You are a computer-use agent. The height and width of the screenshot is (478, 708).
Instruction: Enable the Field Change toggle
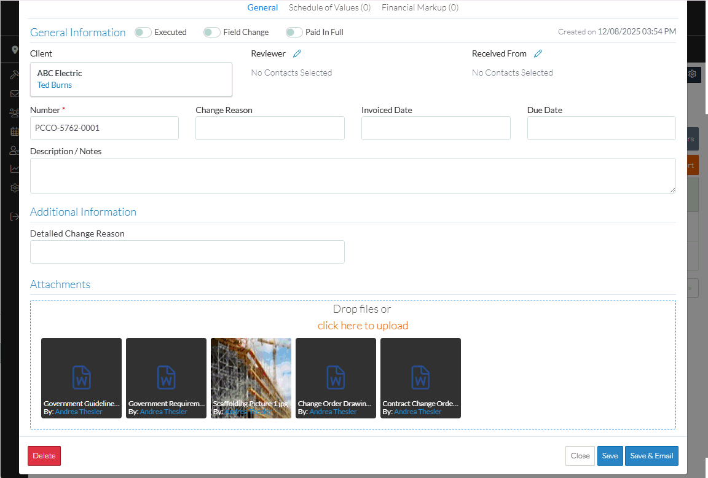point(212,33)
